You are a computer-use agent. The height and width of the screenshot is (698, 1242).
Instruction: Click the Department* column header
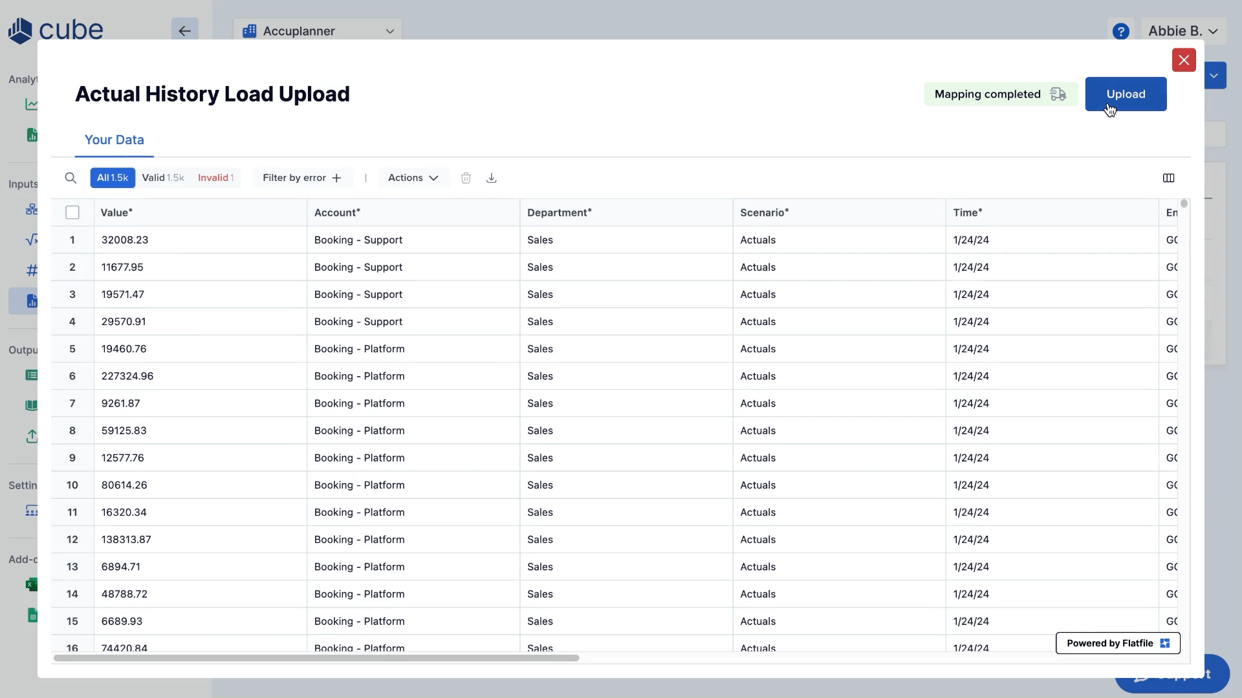pyautogui.click(x=626, y=213)
